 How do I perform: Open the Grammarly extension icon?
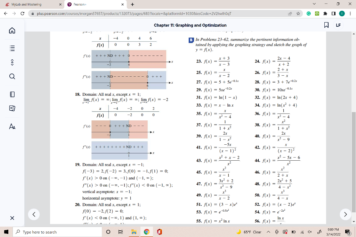(309, 14)
